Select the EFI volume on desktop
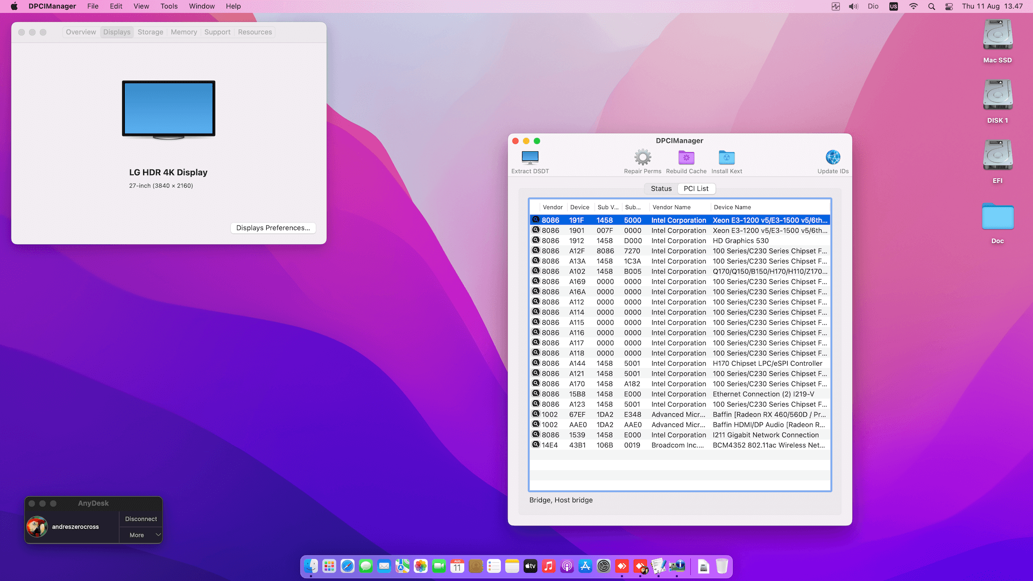 pyautogui.click(x=997, y=155)
